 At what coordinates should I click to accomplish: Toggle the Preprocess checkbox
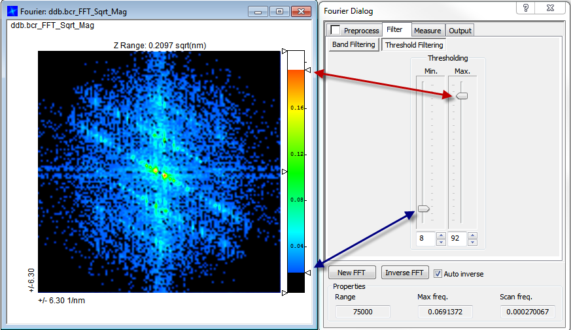click(x=335, y=30)
